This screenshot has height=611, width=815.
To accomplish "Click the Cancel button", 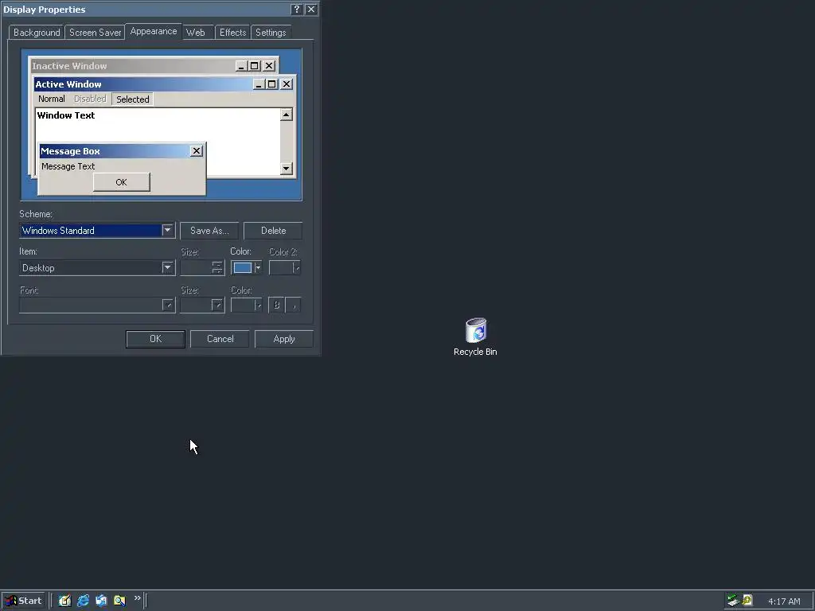I will [x=220, y=339].
